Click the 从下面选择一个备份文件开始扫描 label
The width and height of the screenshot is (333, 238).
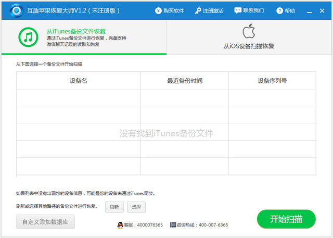(49, 64)
